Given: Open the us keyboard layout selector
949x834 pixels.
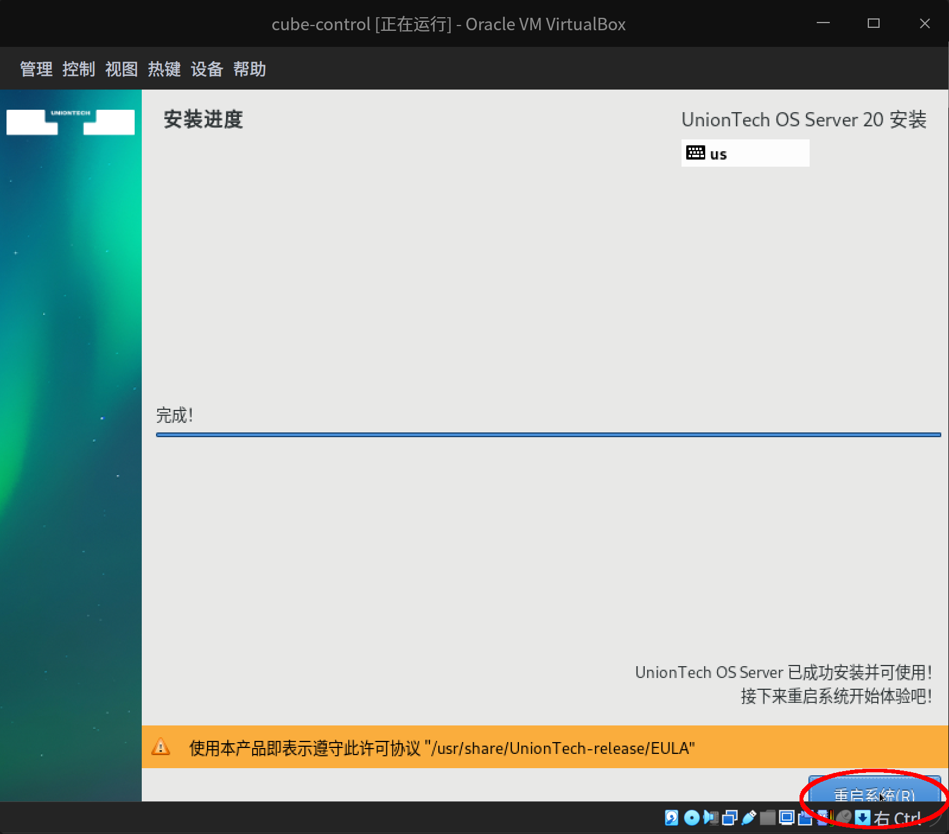Looking at the screenshot, I should [x=745, y=153].
